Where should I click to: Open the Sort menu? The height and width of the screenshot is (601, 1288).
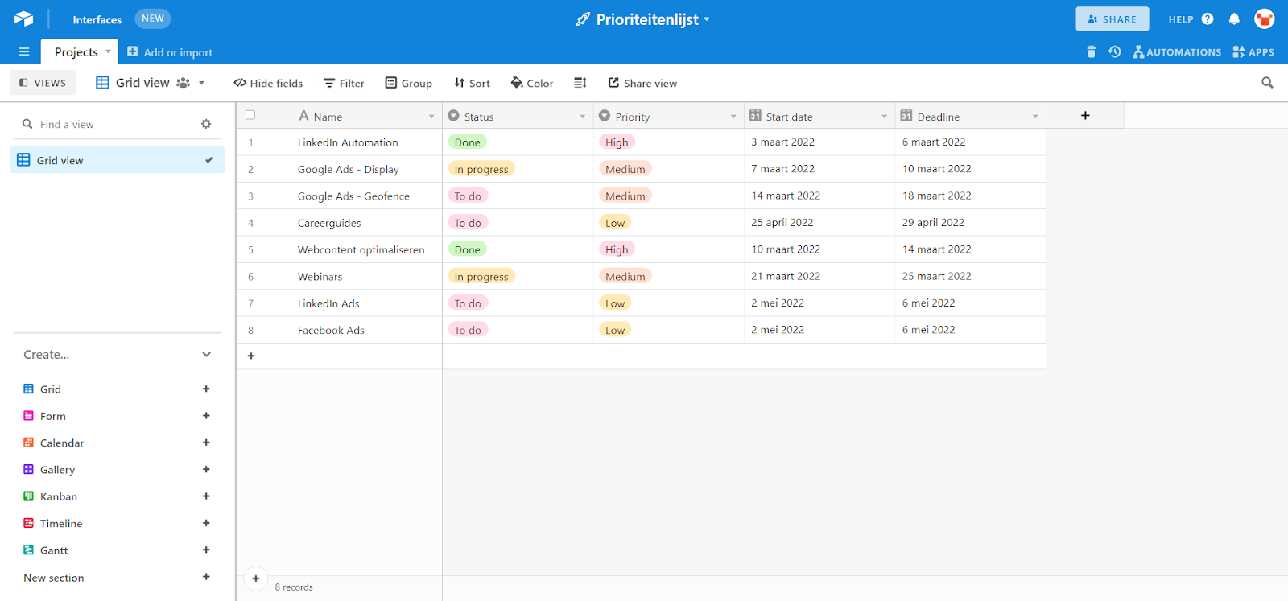pos(472,83)
